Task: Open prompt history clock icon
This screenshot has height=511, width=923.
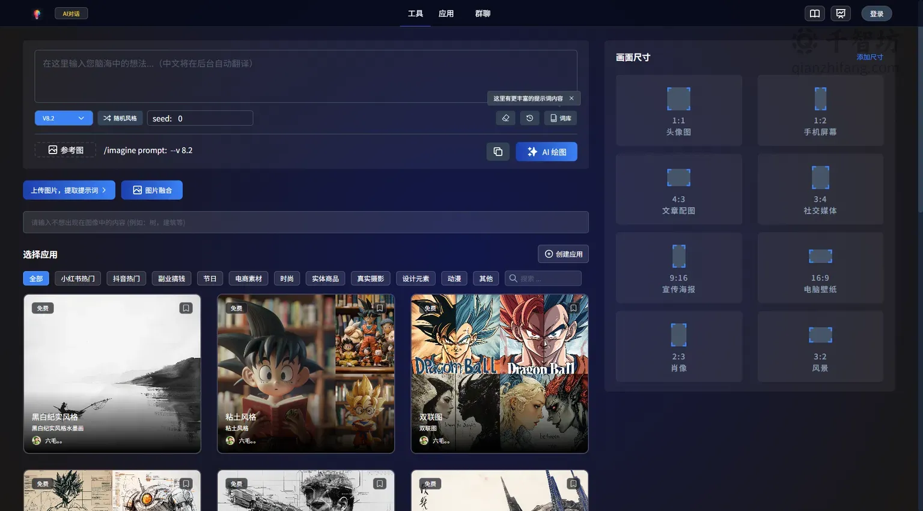Action: [529, 118]
